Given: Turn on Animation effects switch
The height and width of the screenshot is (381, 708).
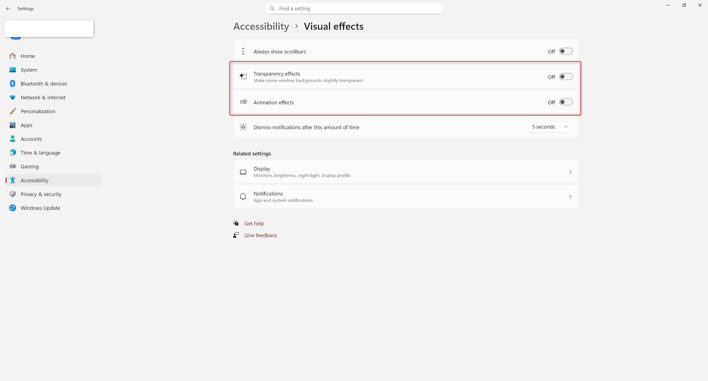Looking at the screenshot, I should pyautogui.click(x=566, y=102).
